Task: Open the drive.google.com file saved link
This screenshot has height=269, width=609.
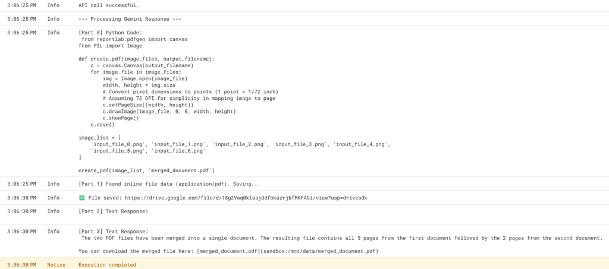Action: click(x=246, y=198)
